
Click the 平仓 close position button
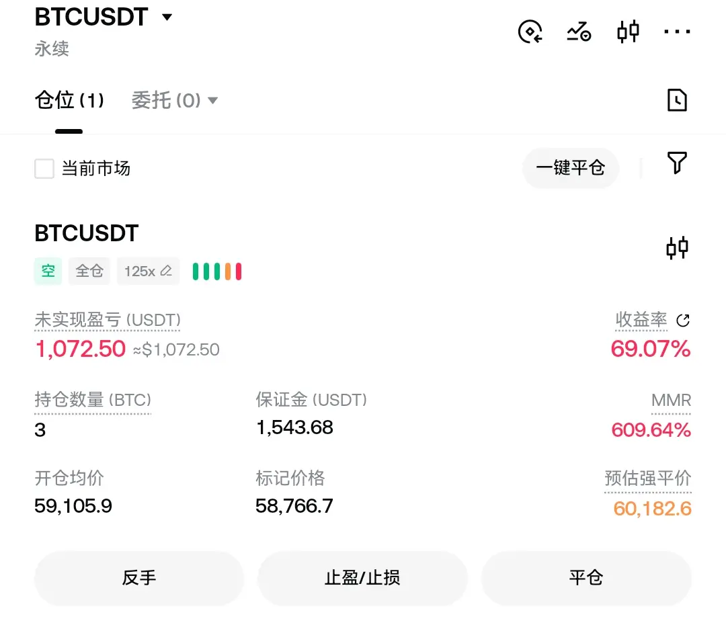coord(586,578)
